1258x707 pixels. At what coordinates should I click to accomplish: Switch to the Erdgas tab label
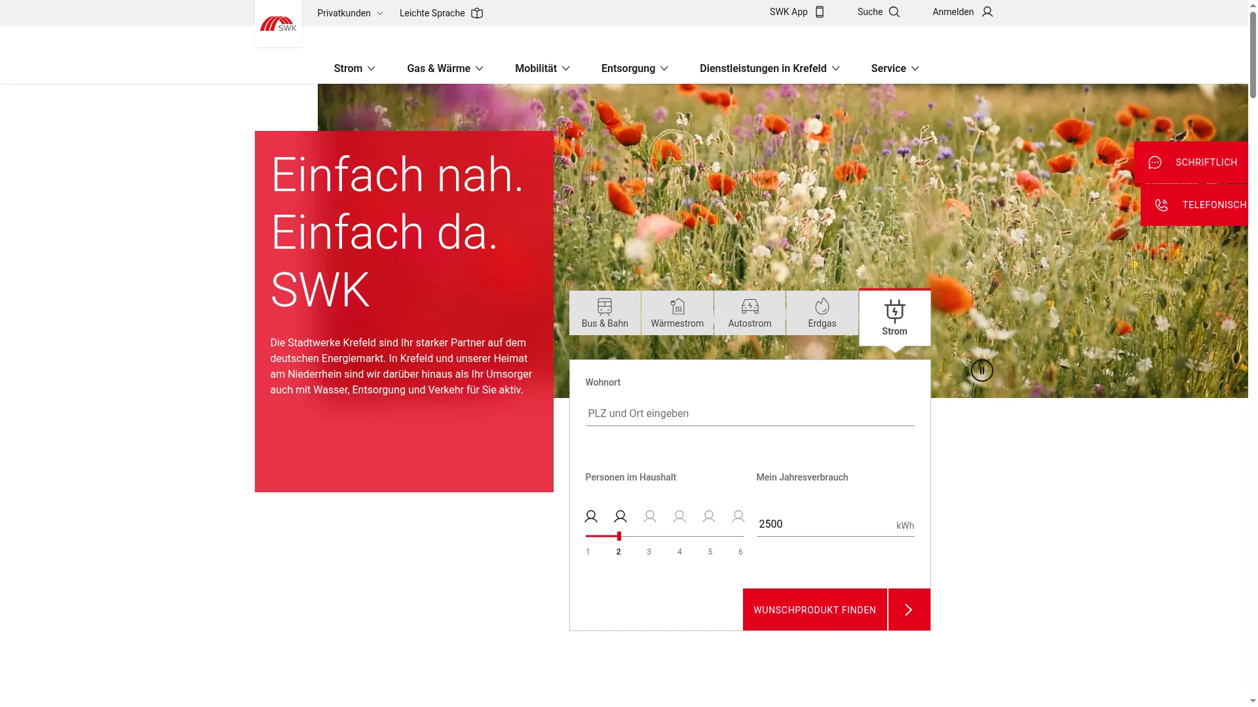[x=822, y=323]
